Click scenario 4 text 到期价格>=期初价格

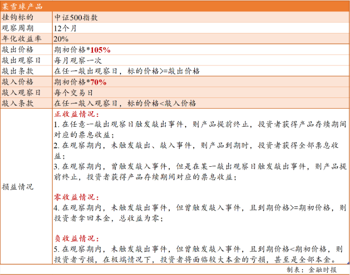point(294,208)
